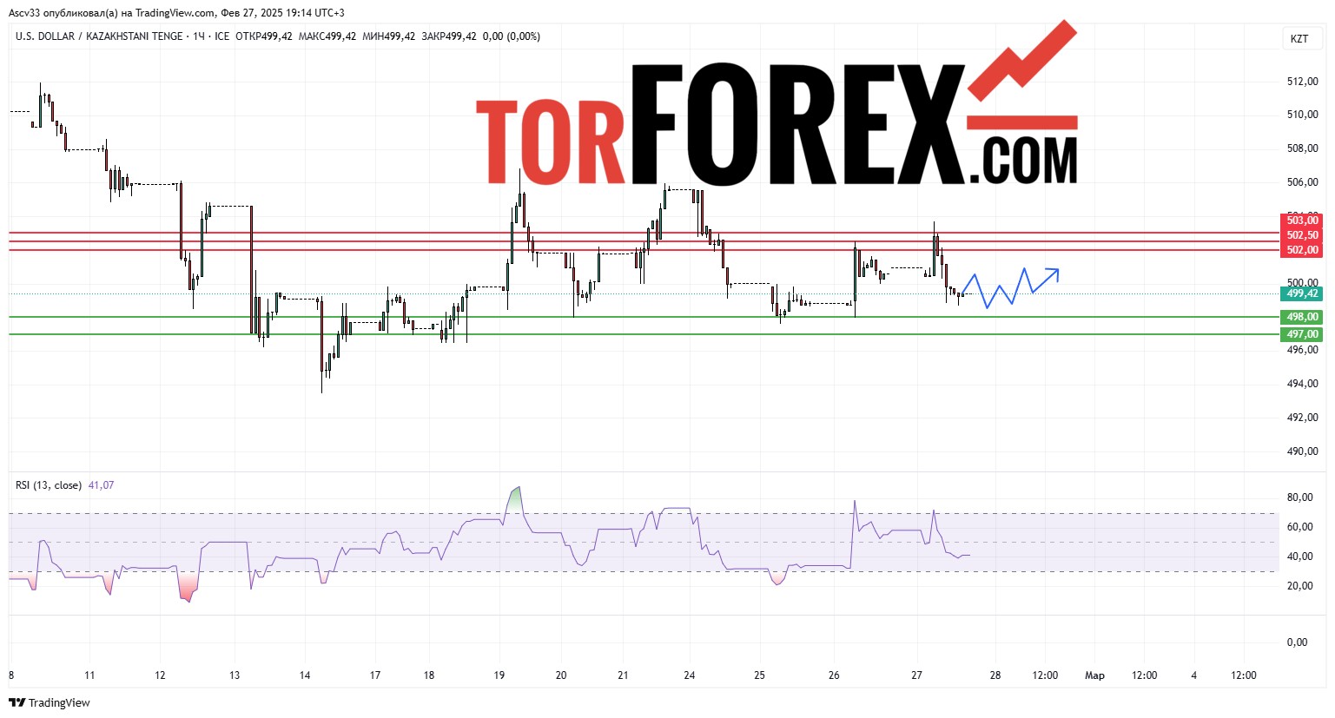Click date label 8 on time axis

[x=11, y=675]
